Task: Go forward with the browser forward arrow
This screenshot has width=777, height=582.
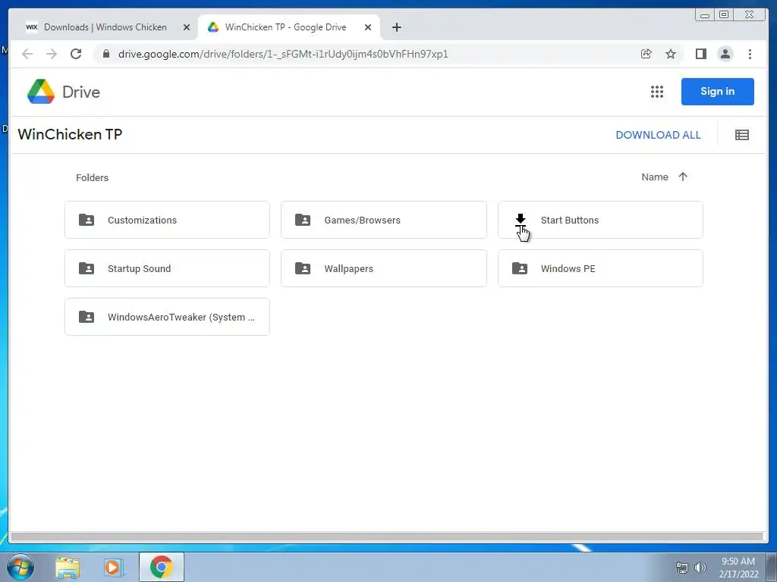Action: click(52, 54)
